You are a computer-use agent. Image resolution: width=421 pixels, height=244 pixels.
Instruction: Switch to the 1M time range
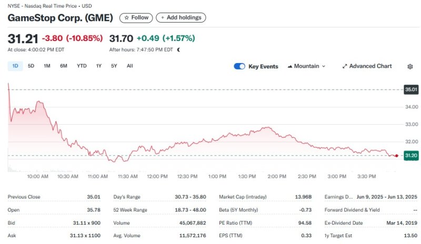pyautogui.click(x=47, y=66)
